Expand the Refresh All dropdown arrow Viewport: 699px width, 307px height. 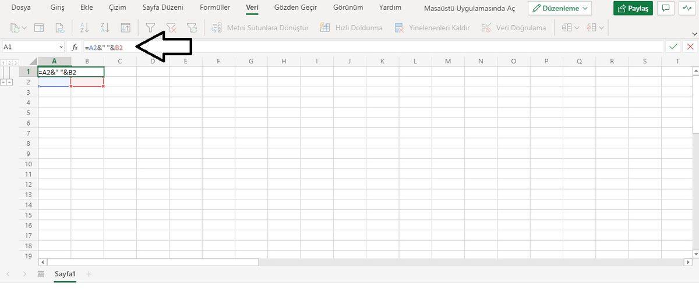tap(24, 27)
